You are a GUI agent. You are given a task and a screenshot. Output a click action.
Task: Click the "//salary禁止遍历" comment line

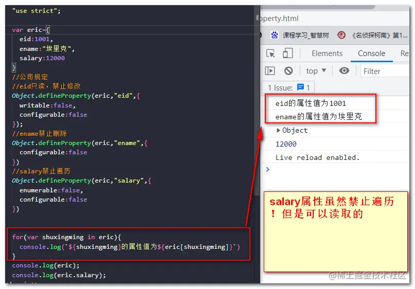click(x=41, y=171)
